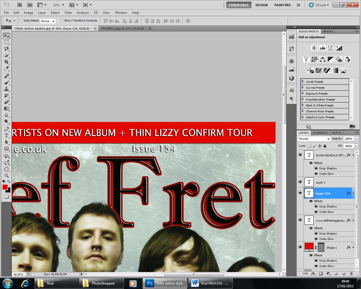This screenshot has width=361, height=289.
Task: Open the layer Fill slider arrow
Action: 356,146
